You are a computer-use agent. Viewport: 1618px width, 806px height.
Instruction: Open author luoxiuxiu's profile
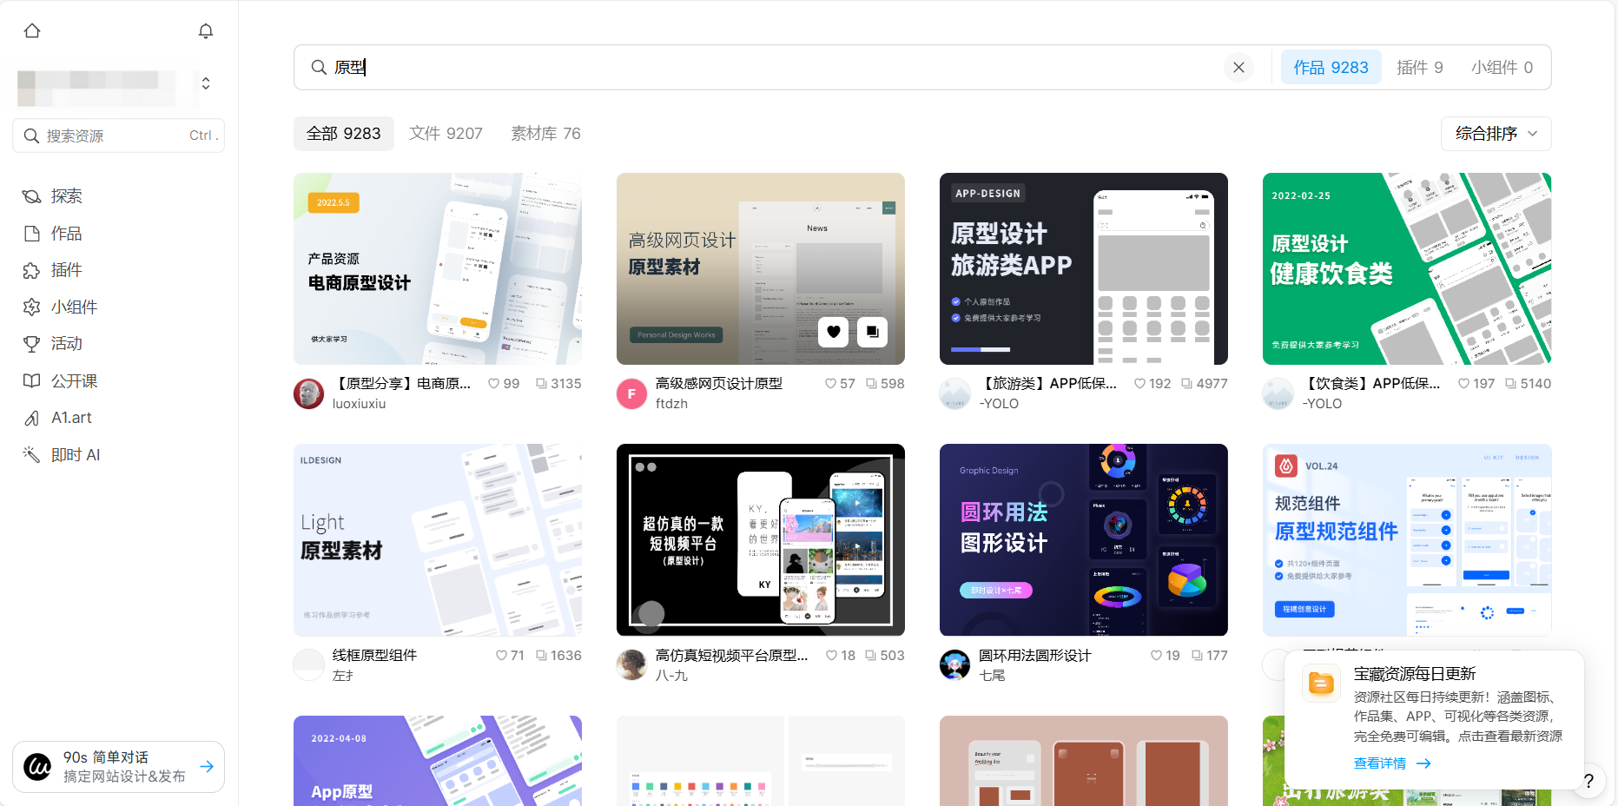359,404
